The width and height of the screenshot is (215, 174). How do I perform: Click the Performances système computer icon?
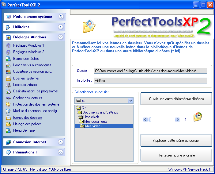tap(9, 17)
